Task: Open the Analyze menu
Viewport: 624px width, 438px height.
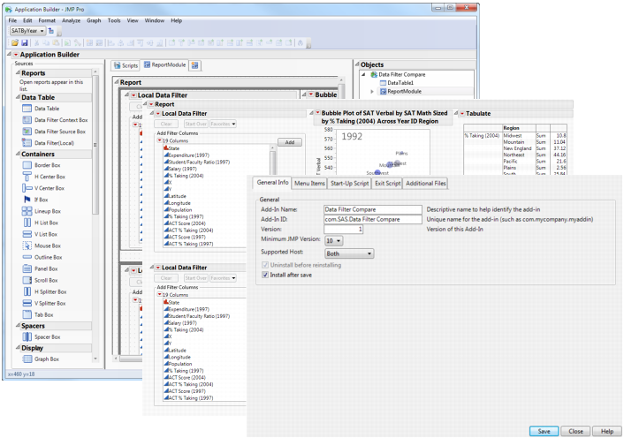Action: click(x=71, y=19)
